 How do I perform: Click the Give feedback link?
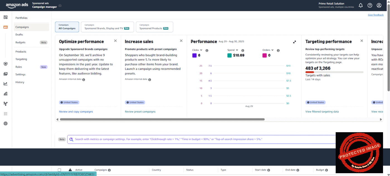click(x=376, y=15)
